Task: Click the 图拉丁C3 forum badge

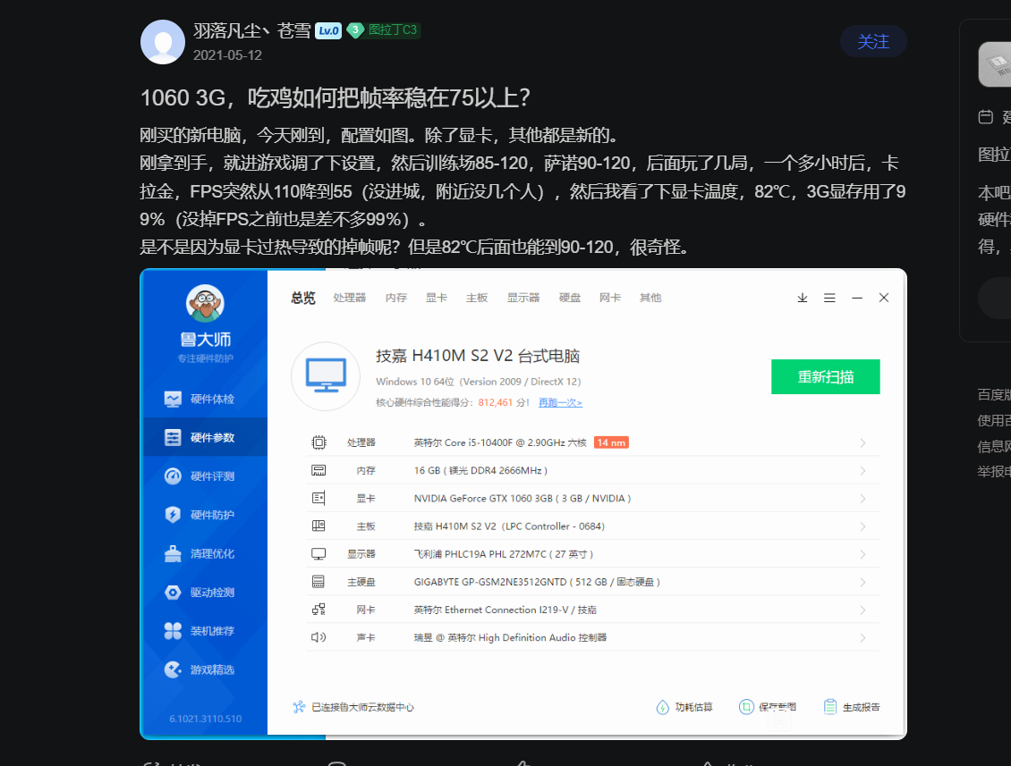Action: 384,30
